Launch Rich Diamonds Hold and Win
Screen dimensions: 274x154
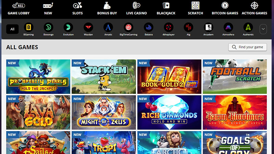pos(169,113)
